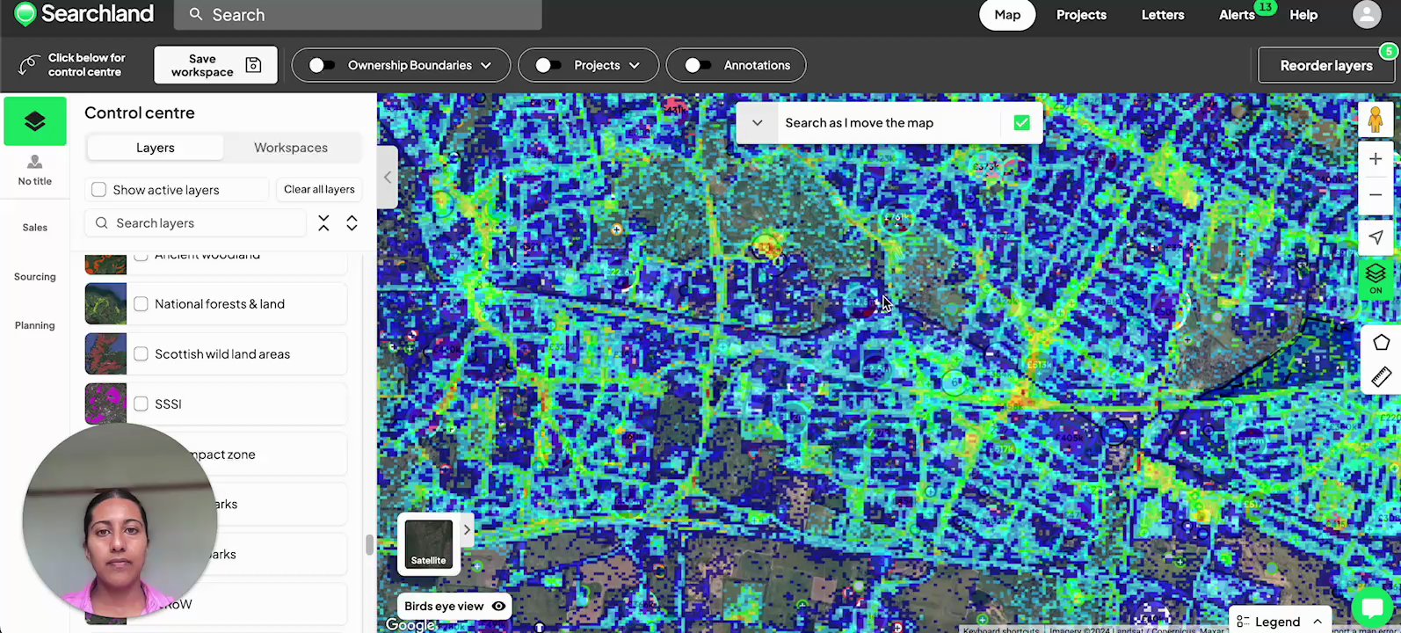This screenshot has height=633, width=1401.
Task: Click the magnifier icon in Search layers
Action: [102, 223]
